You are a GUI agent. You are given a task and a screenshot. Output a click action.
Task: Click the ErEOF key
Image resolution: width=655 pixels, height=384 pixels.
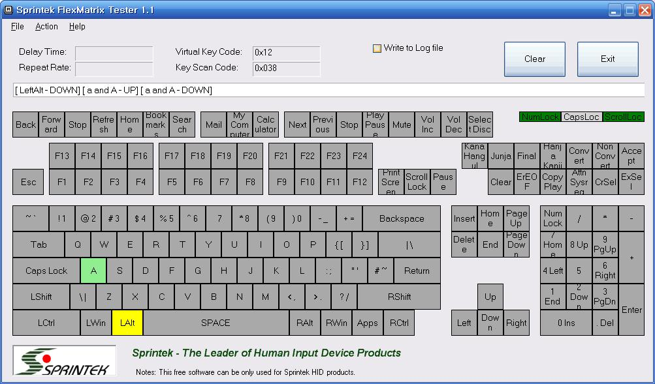tap(527, 182)
